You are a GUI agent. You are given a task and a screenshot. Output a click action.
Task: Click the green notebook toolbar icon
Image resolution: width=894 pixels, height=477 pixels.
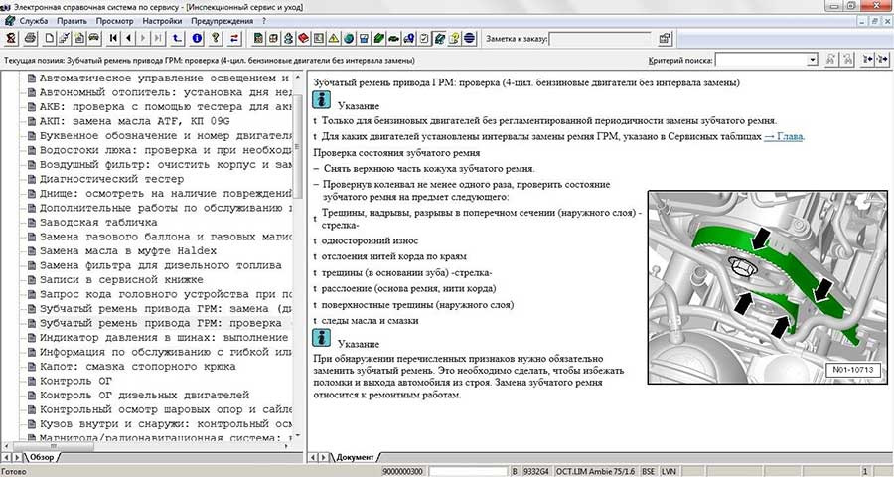click(x=379, y=38)
